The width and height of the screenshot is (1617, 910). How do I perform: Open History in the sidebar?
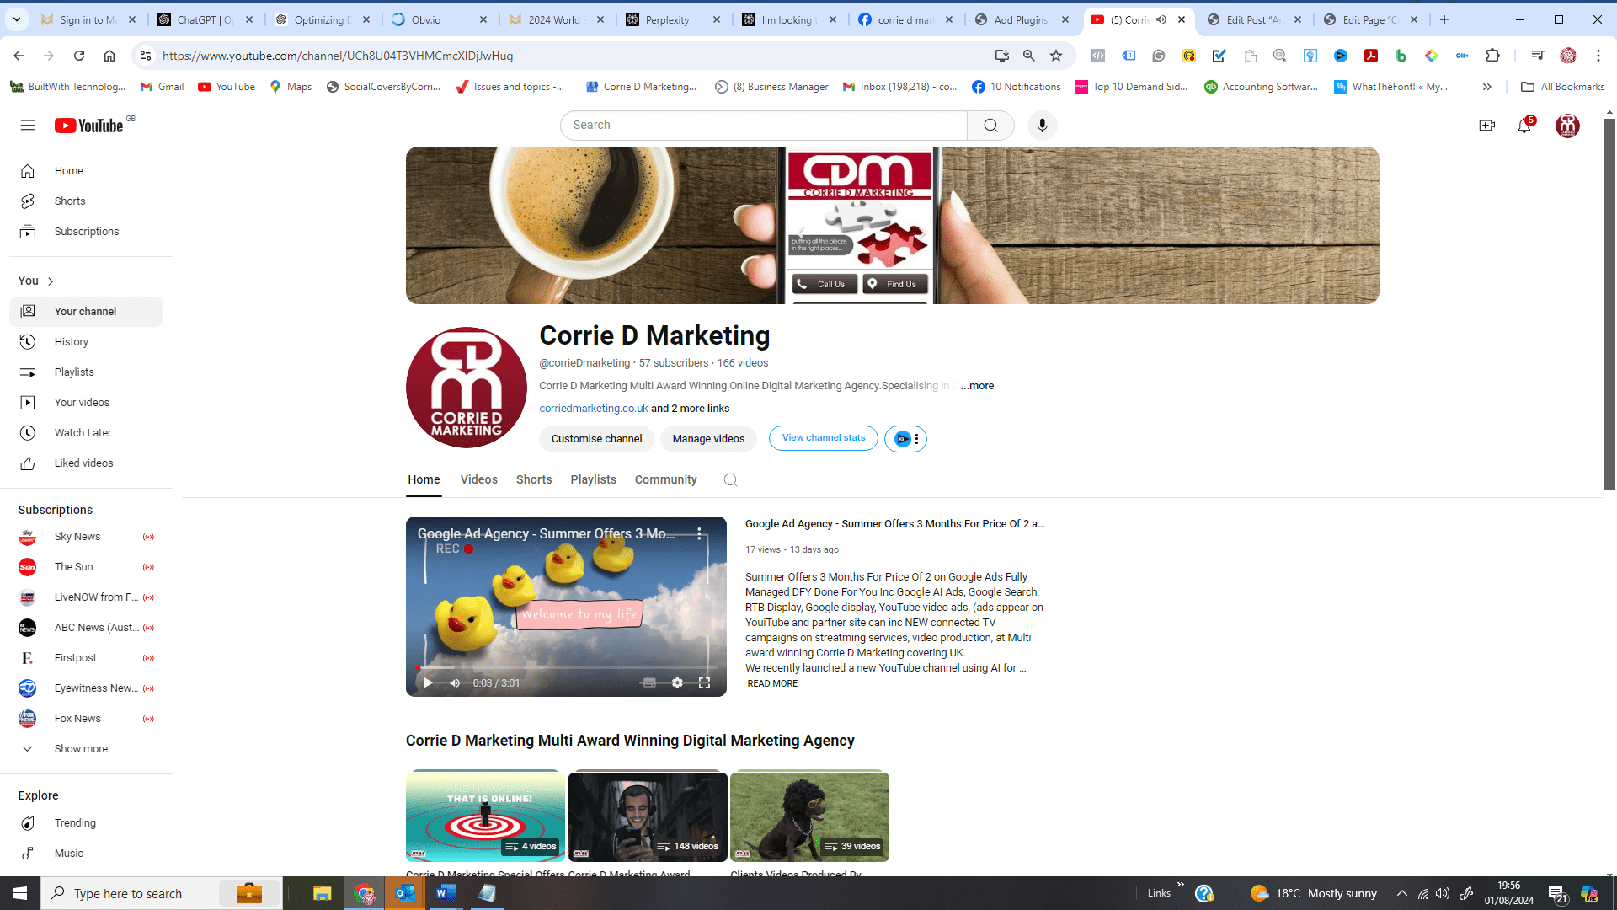pyautogui.click(x=86, y=342)
